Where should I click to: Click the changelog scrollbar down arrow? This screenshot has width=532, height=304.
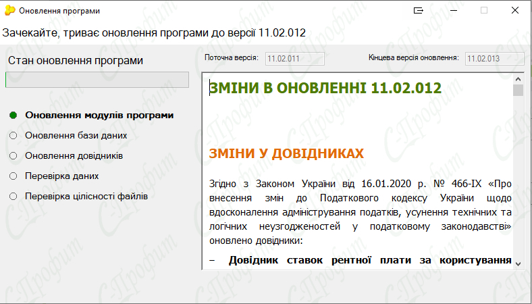[518, 264]
